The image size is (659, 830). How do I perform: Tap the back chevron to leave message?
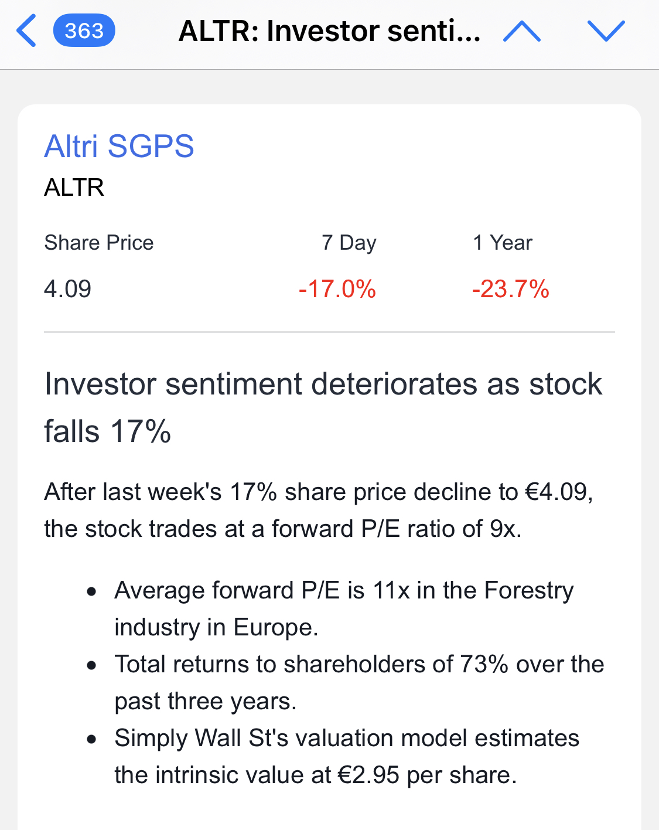click(27, 31)
